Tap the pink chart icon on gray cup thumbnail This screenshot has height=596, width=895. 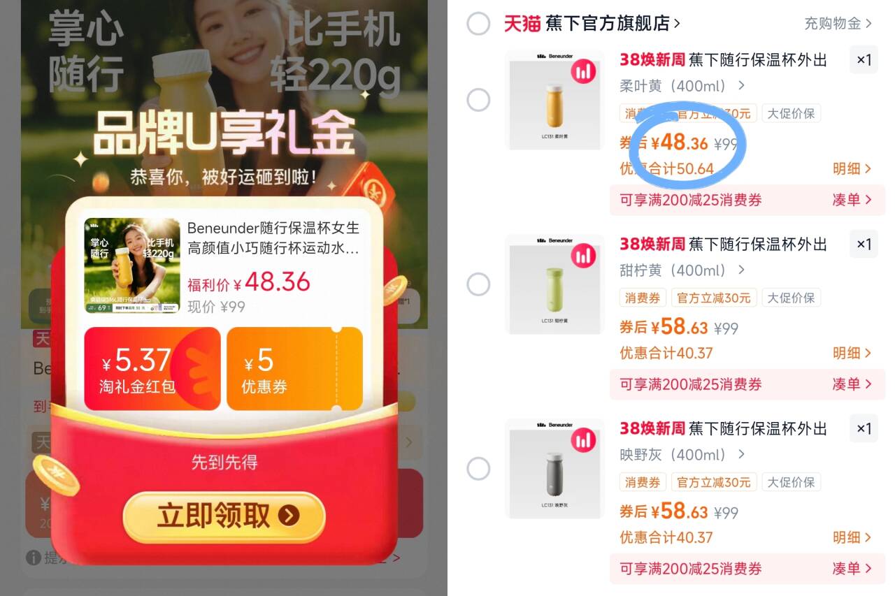point(582,440)
